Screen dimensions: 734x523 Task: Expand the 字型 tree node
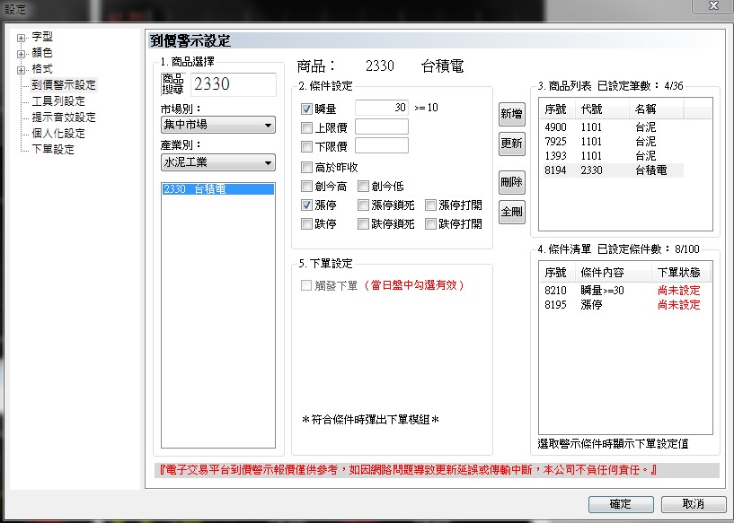click(x=21, y=37)
